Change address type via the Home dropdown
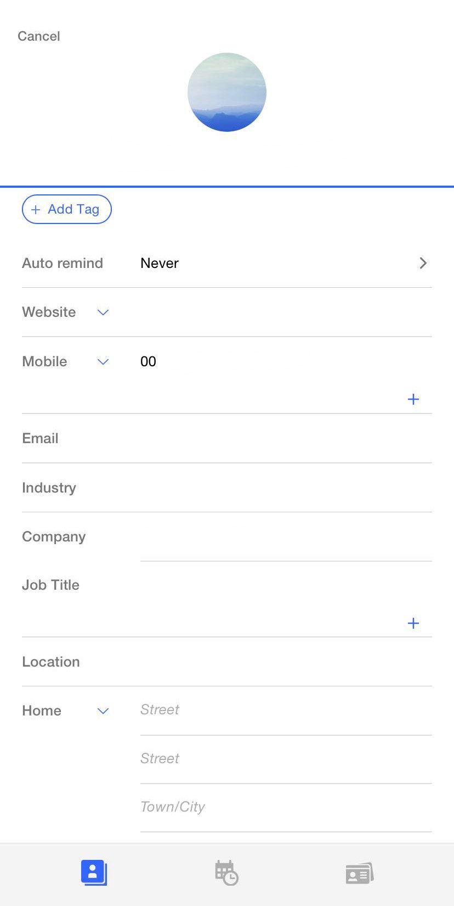The height and width of the screenshot is (906, 454). (103, 711)
